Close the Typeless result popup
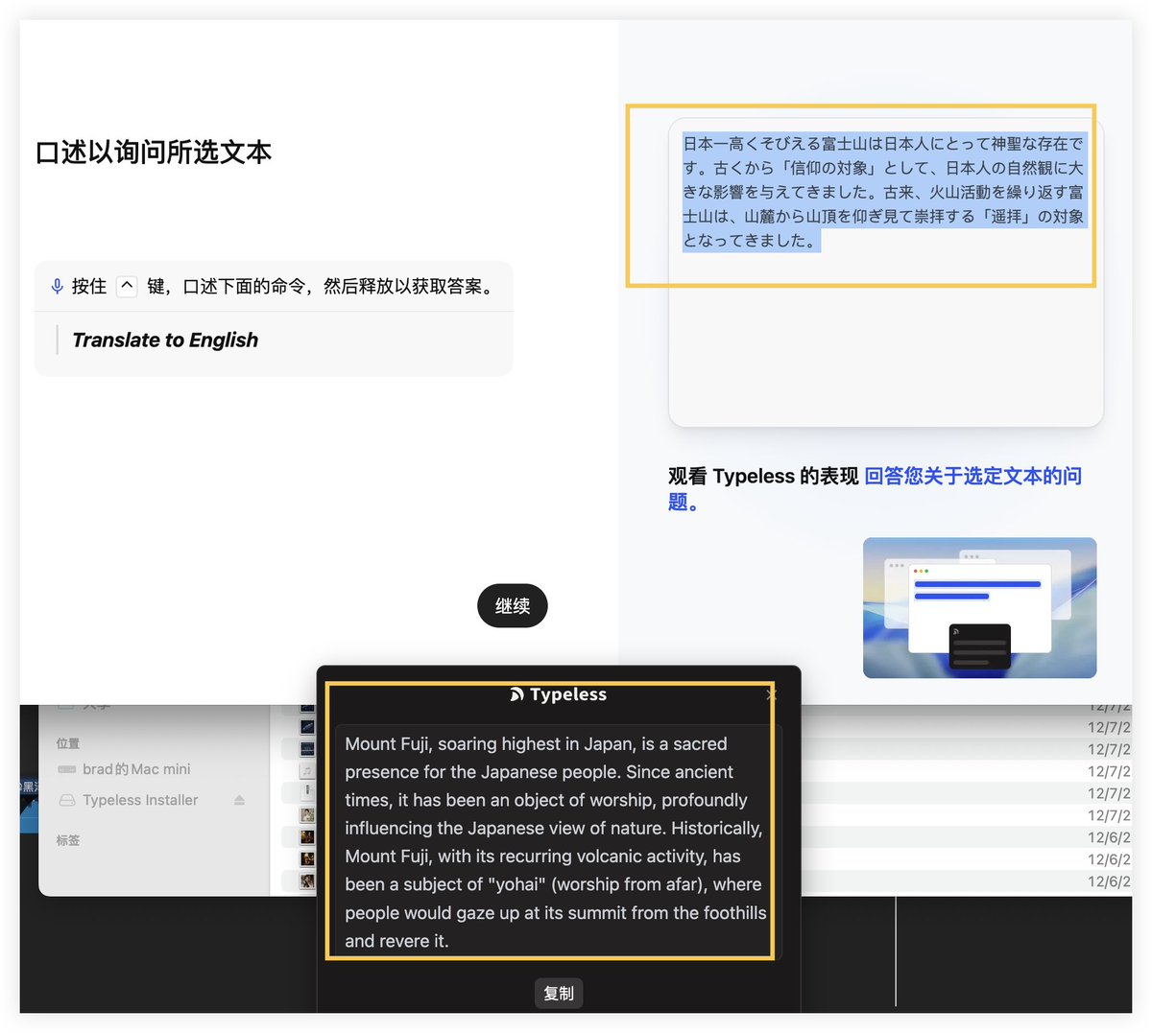 [x=772, y=694]
